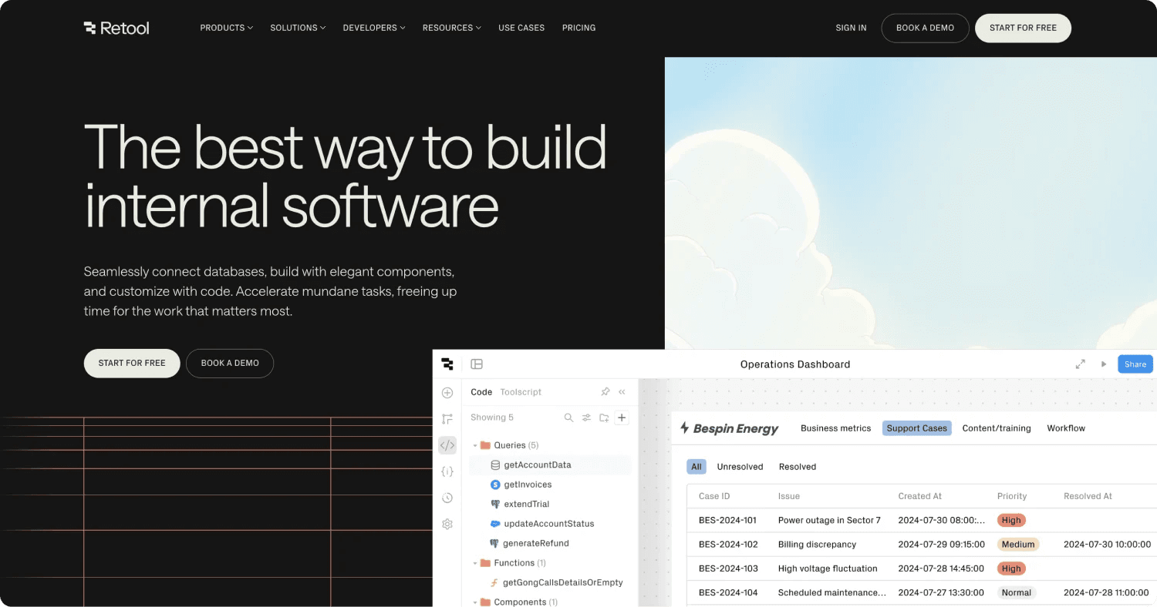Collapse the Functions folder
This screenshot has height=607, width=1157.
click(476, 562)
